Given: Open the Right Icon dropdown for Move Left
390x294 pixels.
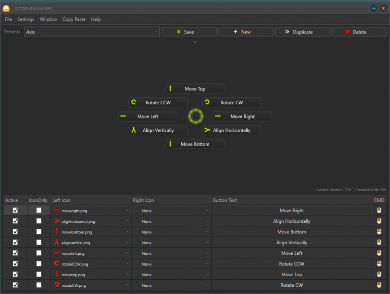Looking at the screenshot, I should click(171, 253).
